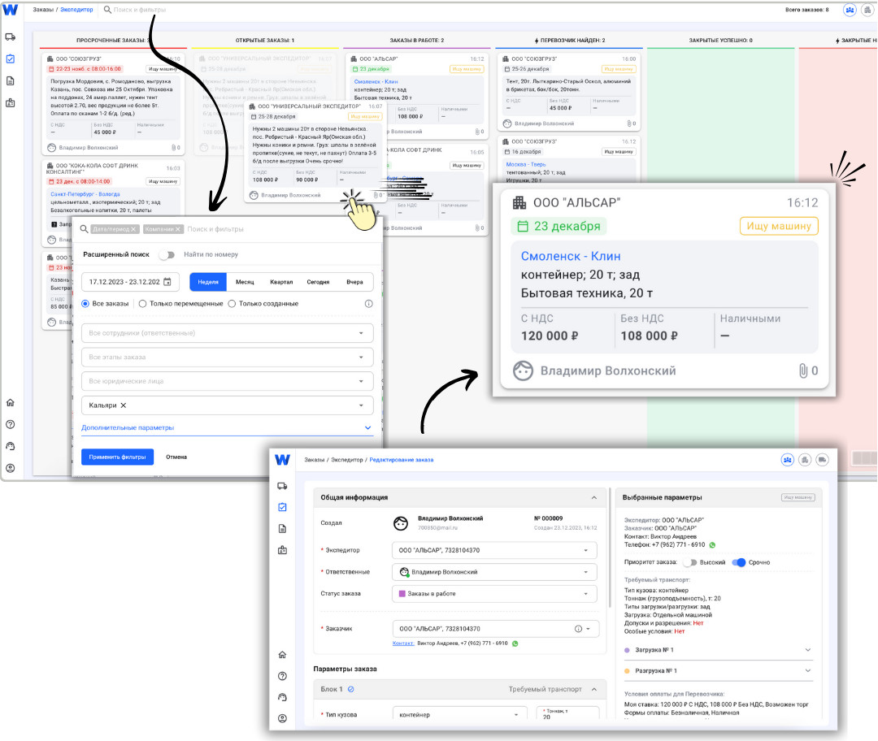The width and height of the screenshot is (878, 741).
Task: Select Только перемещенные radio button
Action: tap(142, 303)
